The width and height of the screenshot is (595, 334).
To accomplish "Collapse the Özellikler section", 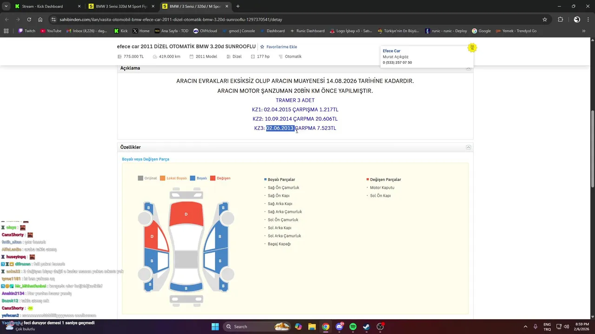I will [x=469, y=147].
